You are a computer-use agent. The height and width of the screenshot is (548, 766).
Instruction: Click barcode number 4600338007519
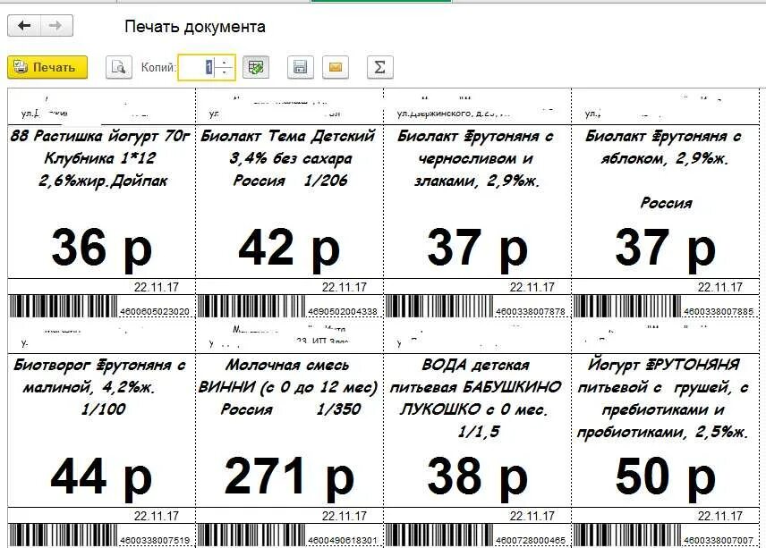click(155, 541)
